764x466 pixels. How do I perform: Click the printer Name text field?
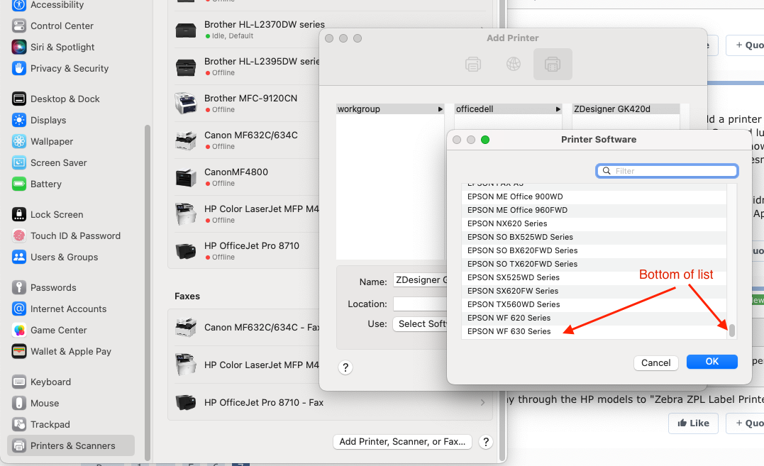(420, 280)
